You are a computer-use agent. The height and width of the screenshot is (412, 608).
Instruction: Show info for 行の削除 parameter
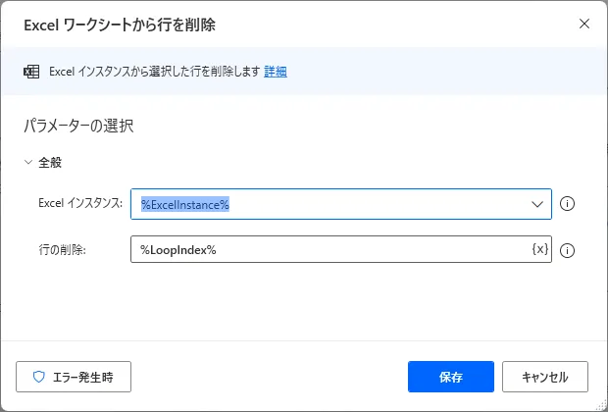(x=567, y=250)
